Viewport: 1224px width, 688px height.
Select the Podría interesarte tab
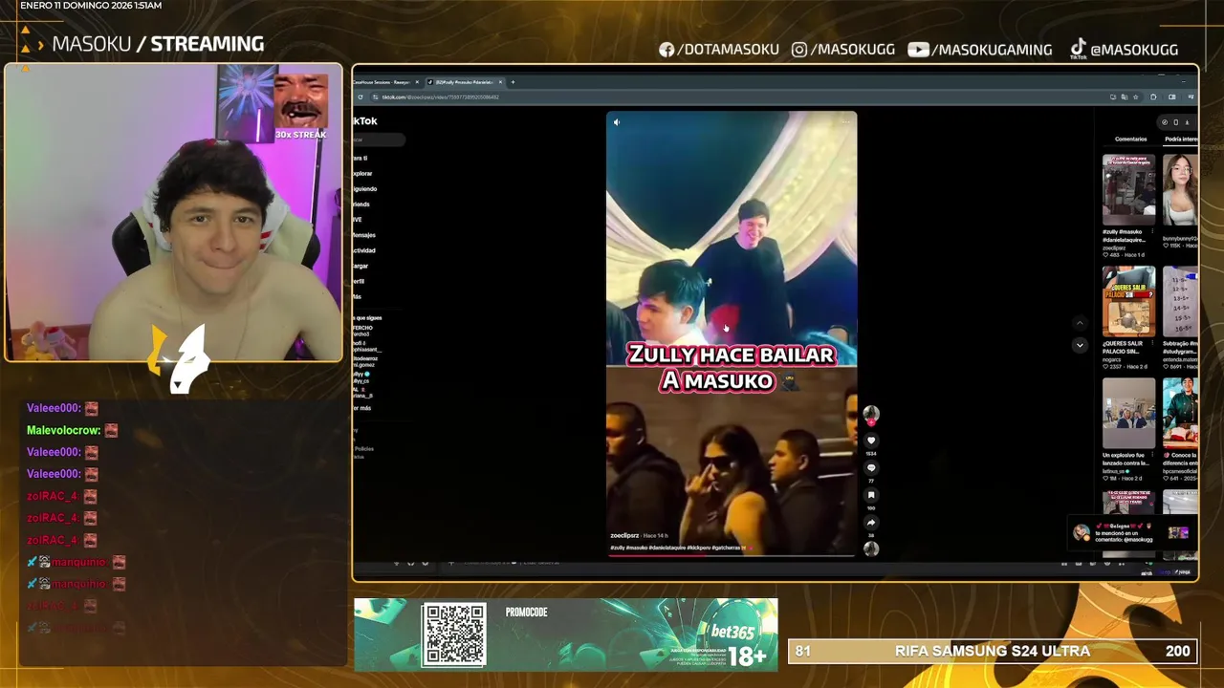pos(1182,140)
